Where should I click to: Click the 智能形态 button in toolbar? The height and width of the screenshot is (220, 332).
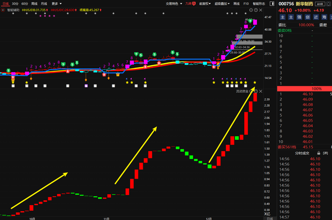tap(258, 3)
